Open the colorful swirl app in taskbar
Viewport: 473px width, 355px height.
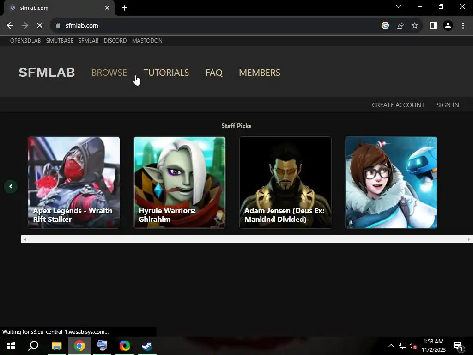coord(125,346)
